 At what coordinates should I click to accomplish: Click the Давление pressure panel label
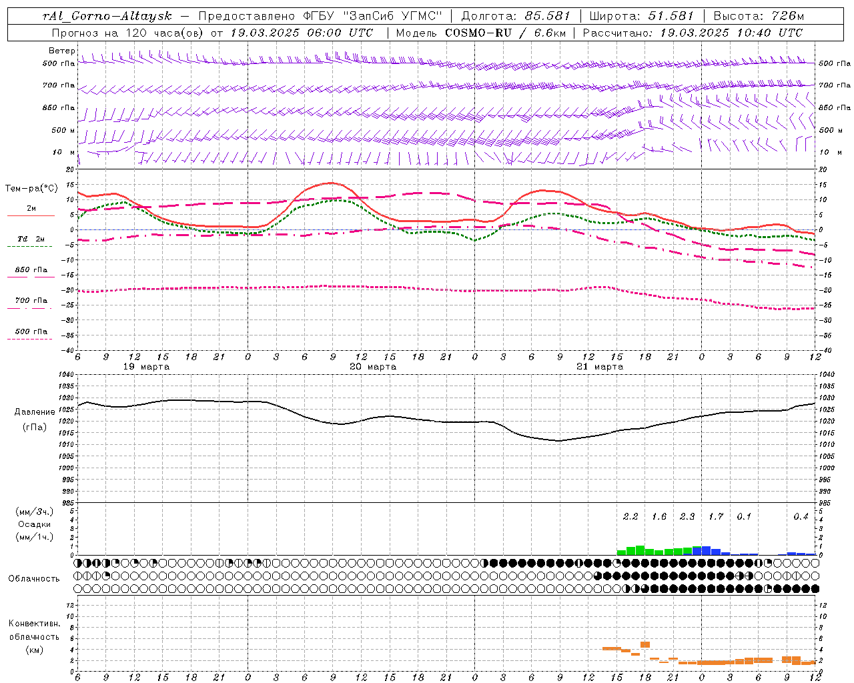35,412
